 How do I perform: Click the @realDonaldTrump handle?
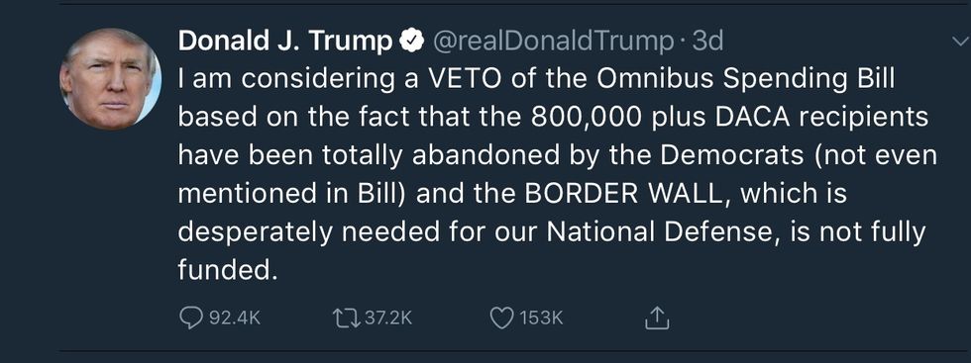[553, 42]
